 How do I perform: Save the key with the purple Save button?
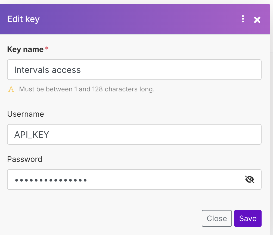click(248, 218)
